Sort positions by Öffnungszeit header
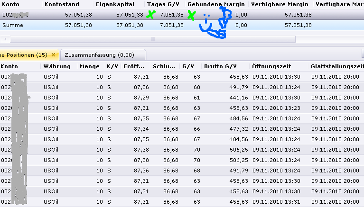 (273, 66)
